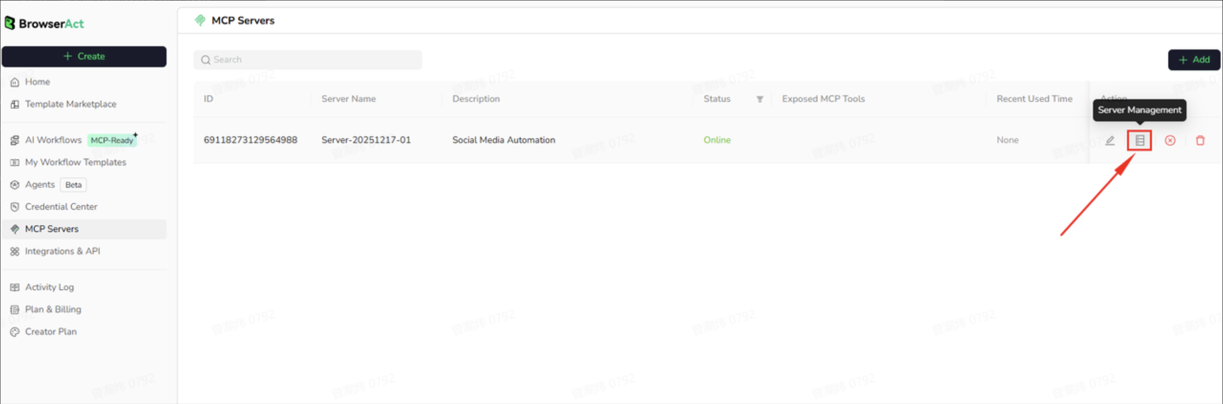This screenshot has width=1223, height=404.
Task: Click the Creator Plan palette icon
Action: [14, 332]
